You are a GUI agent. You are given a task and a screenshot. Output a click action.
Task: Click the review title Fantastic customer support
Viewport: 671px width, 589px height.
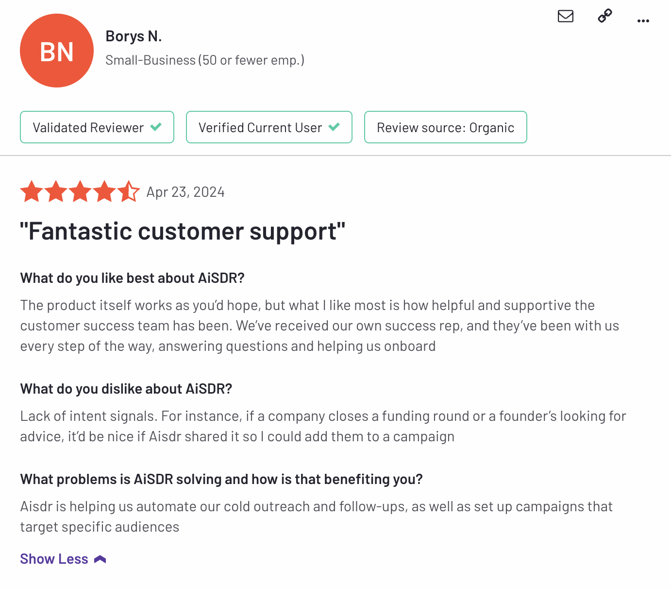tap(183, 231)
